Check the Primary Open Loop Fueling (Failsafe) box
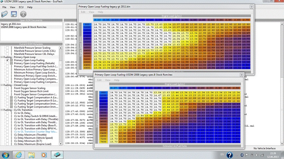The image size is (284, 159). (7, 63)
